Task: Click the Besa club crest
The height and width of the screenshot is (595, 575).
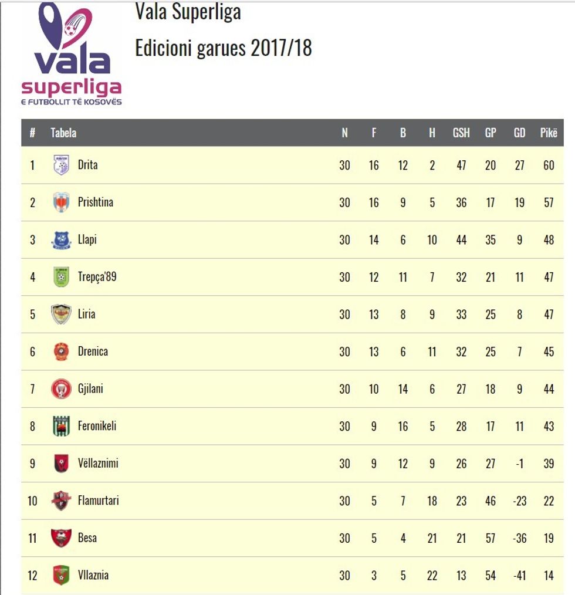Action: tap(61, 538)
